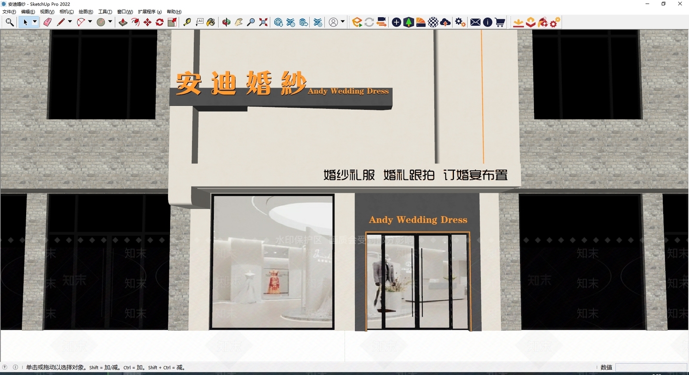Open the 相机(C) menu

(x=66, y=12)
